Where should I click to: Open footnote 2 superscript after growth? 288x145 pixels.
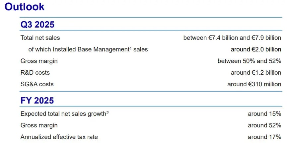108,112
